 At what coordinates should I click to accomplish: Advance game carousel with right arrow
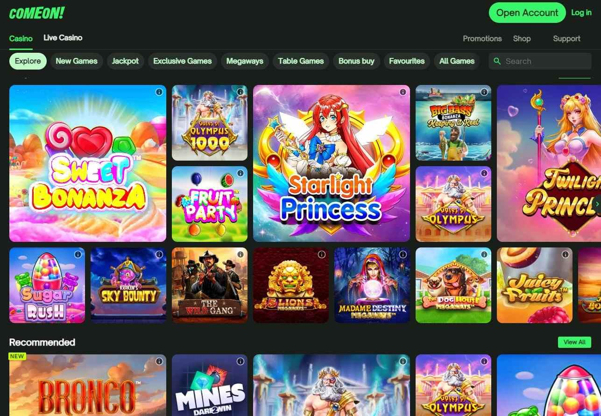tap(597, 204)
